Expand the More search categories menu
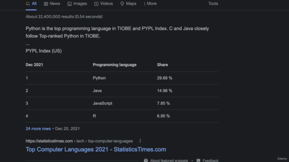 (x=150, y=4)
